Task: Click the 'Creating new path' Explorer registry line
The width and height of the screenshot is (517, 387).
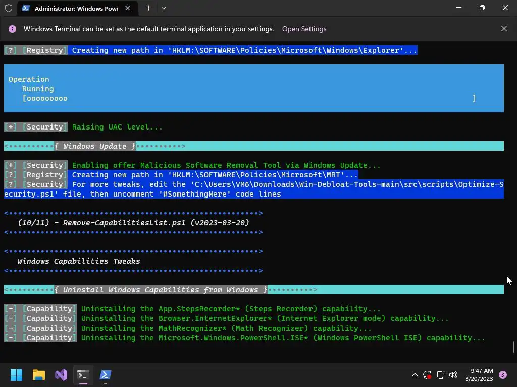Action: pos(244,50)
